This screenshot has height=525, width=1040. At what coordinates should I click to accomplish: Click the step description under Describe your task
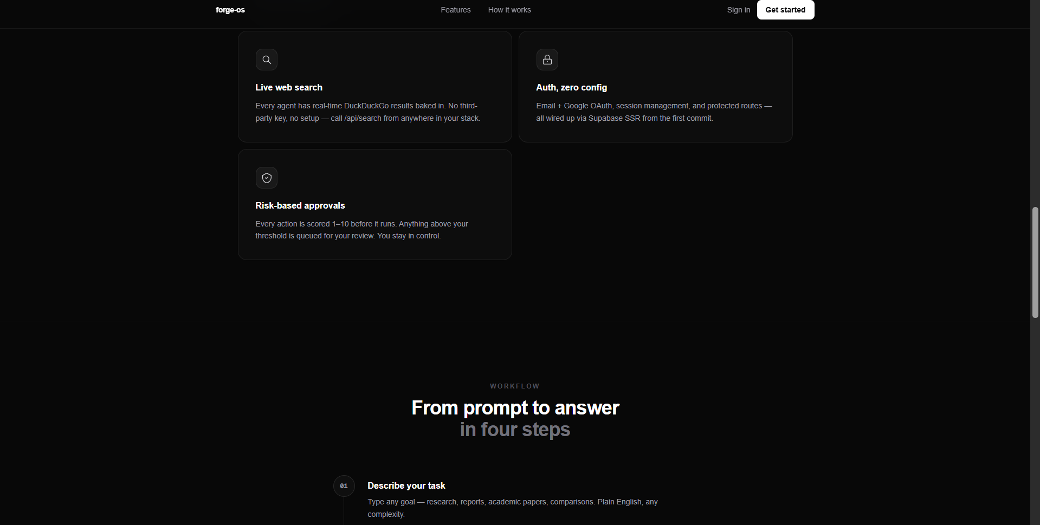[512, 508]
